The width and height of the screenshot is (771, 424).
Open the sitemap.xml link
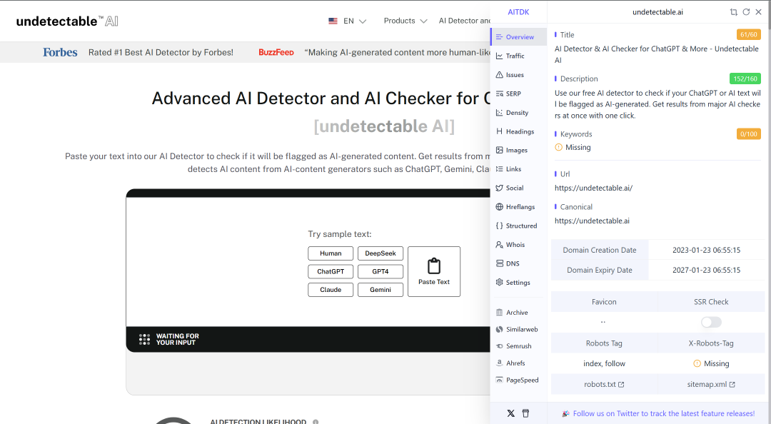pyautogui.click(x=711, y=384)
